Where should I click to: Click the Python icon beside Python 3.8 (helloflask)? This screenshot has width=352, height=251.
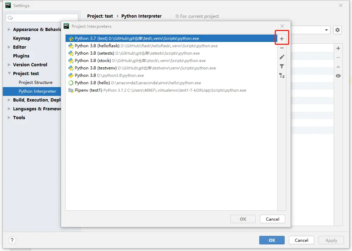click(x=71, y=46)
